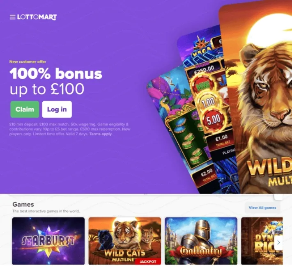The height and width of the screenshot is (267, 292).
Task: Open the Terms apply link
Action: 101,134
